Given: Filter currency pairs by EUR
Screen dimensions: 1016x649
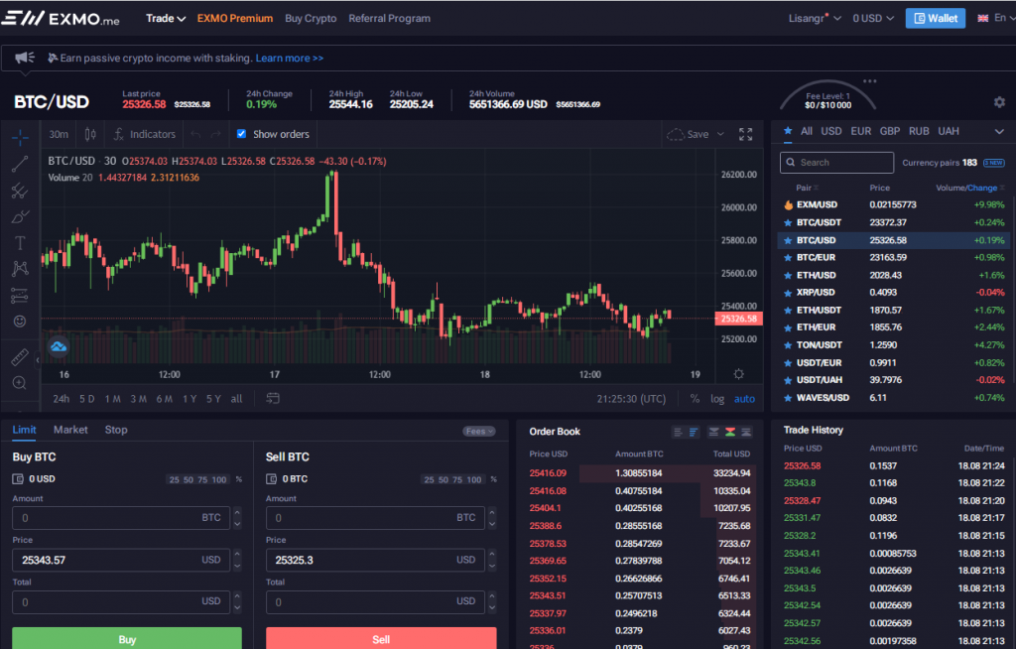Looking at the screenshot, I should (x=860, y=131).
